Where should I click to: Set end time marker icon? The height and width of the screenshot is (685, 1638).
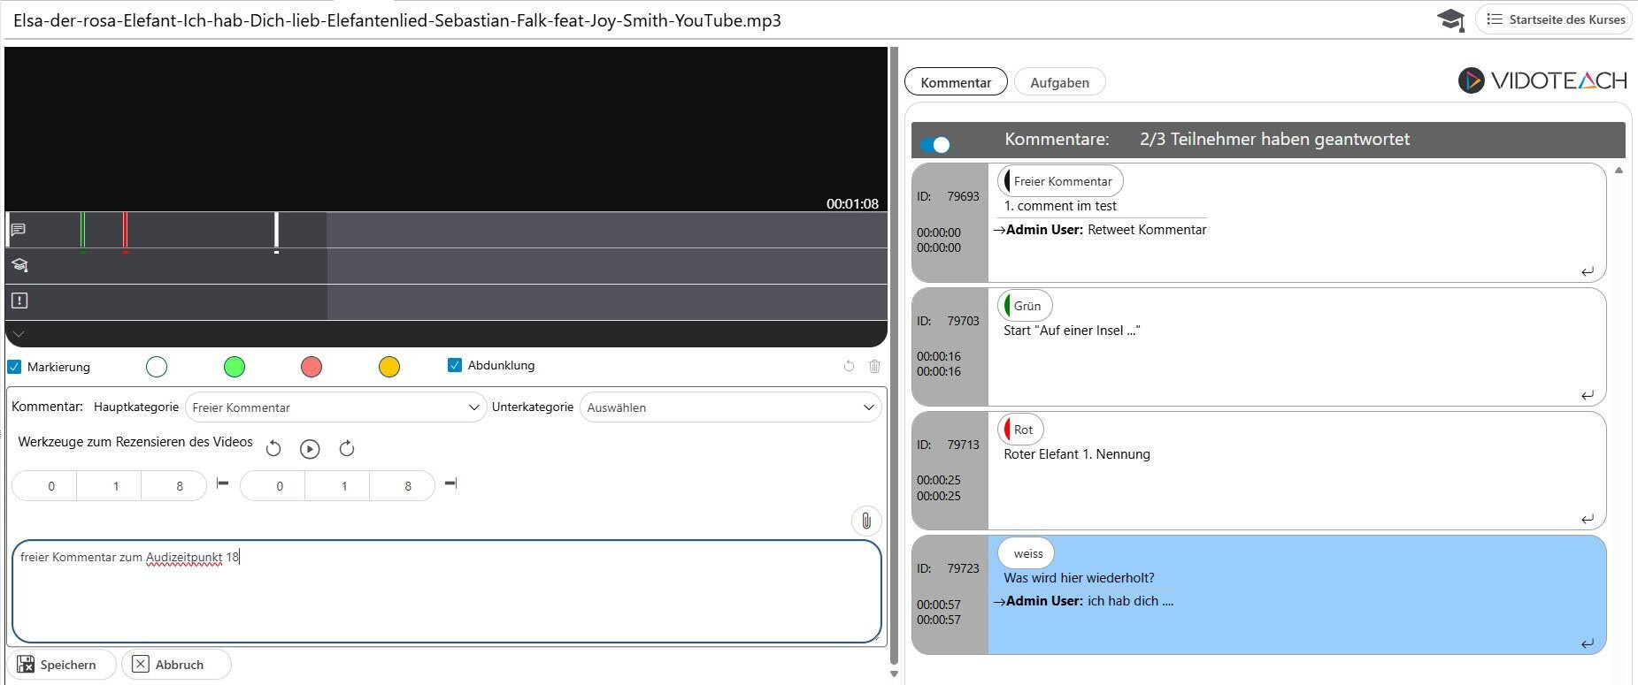pyautogui.click(x=450, y=483)
